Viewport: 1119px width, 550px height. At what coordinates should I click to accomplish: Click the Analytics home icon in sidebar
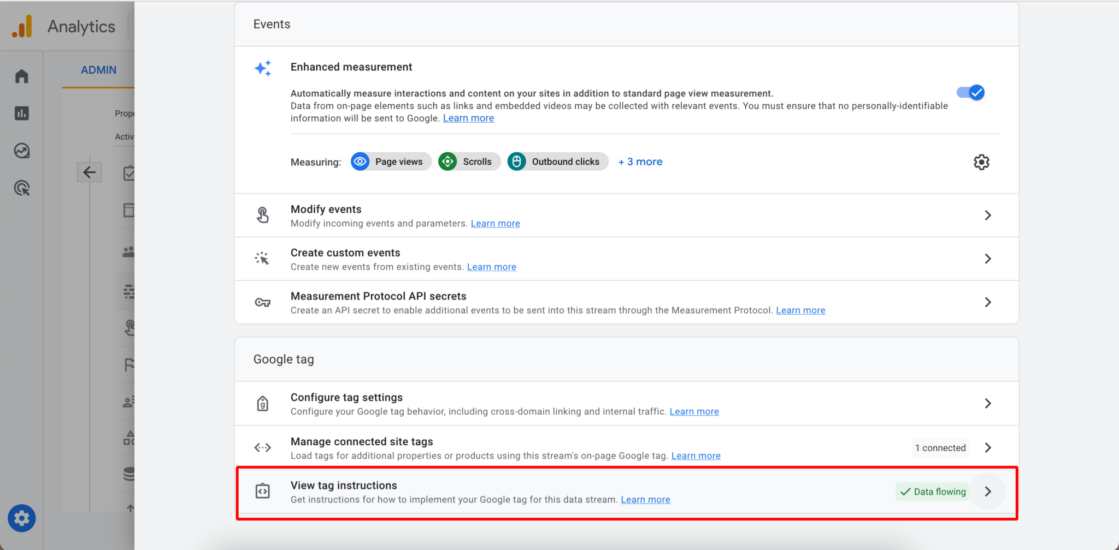coord(21,76)
